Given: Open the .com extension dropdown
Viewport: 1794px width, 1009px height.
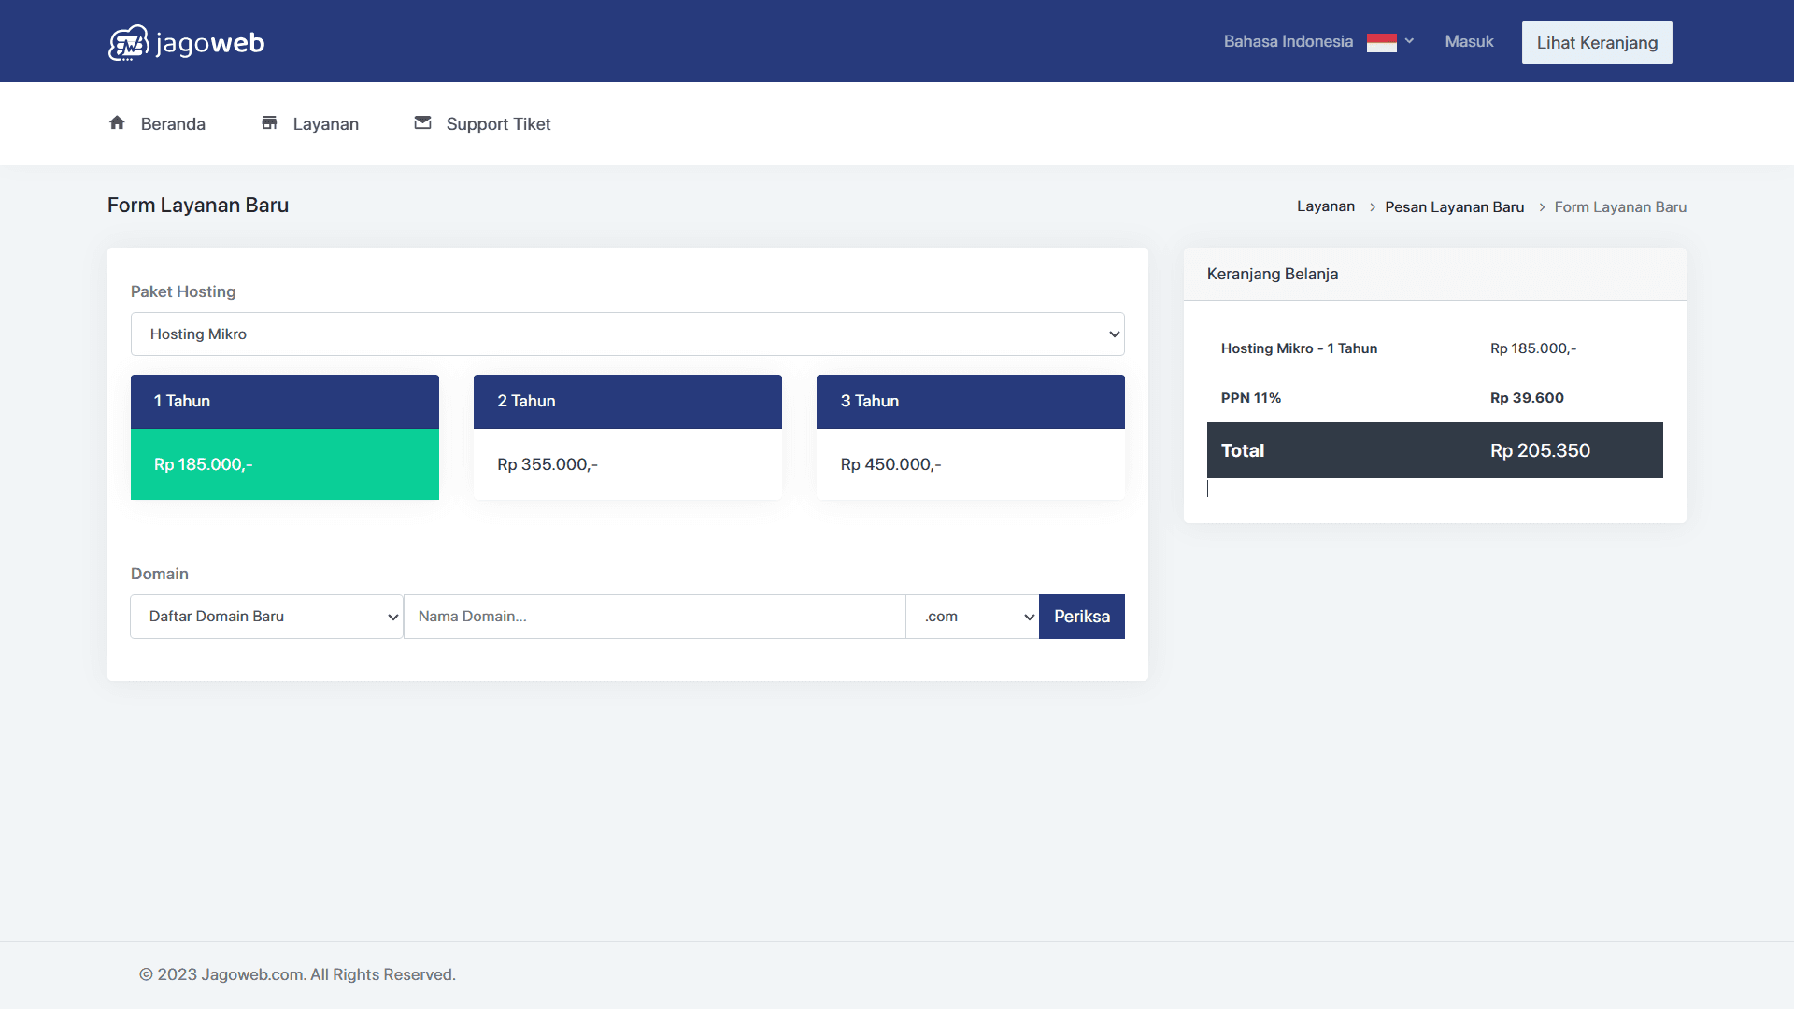Looking at the screenshot, I should coord(972,617).
